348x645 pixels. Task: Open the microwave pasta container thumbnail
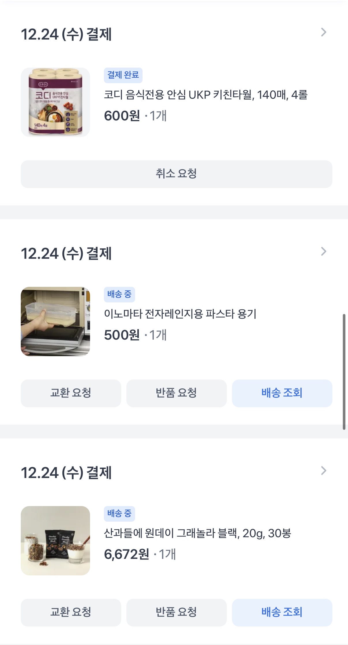(x=55, y=321)
